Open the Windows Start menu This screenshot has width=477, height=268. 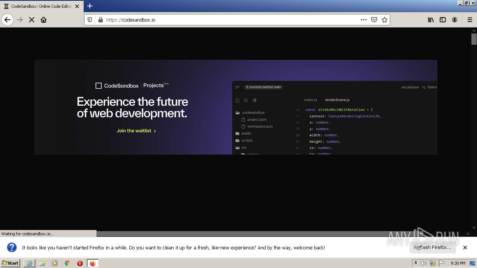coord(10,263)
